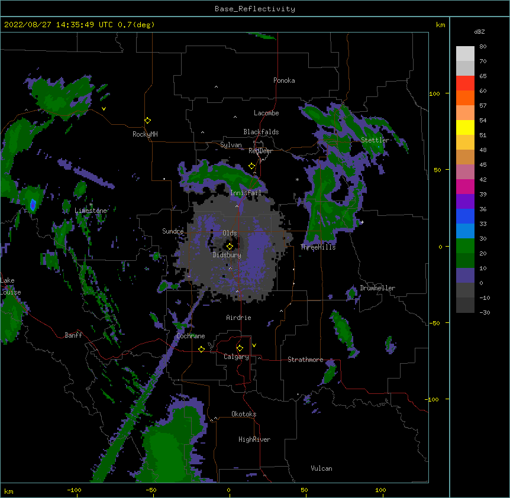The width and height of the screenshot is (510, 498).
Task: Click the Sylvan label on the map
Action: (x=231, y=145)
